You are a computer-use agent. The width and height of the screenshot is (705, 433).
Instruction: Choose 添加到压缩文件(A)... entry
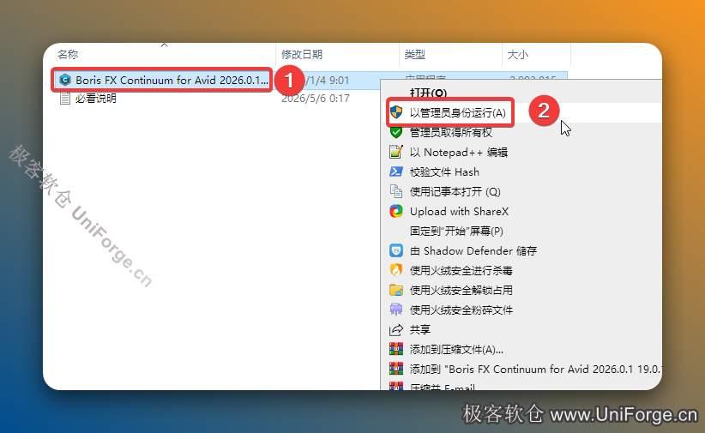456,349
